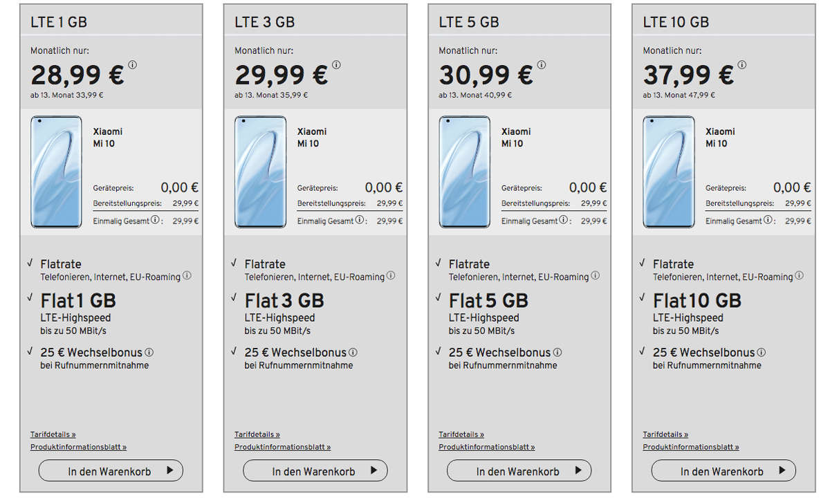Select Xiaomi Mi 10 phone image in LTE 1 GB card
This screenshot has height=498, width=830.
point(56,172)
